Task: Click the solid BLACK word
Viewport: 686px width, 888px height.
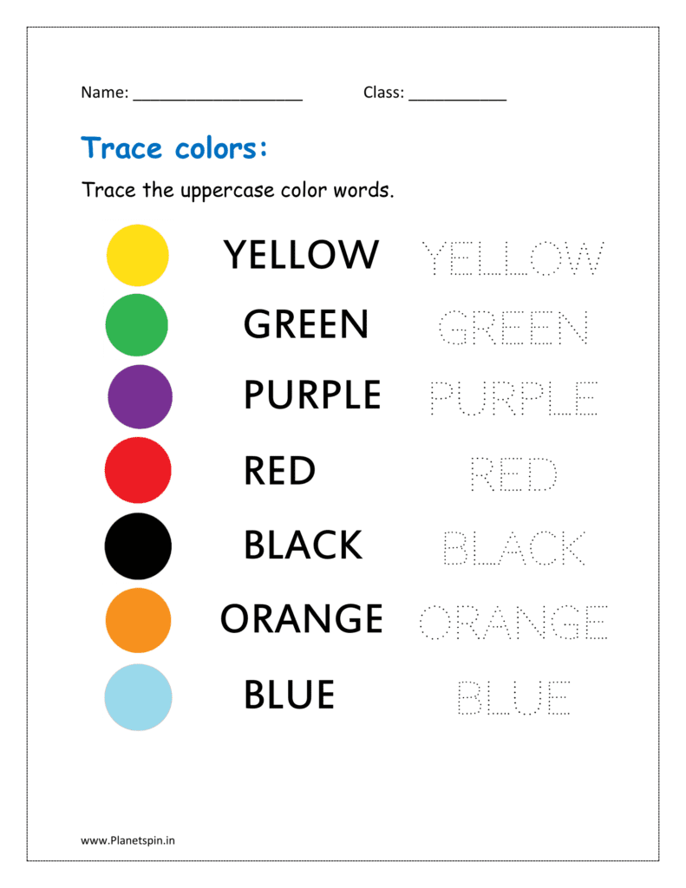Action: click(x=303, y=545)
